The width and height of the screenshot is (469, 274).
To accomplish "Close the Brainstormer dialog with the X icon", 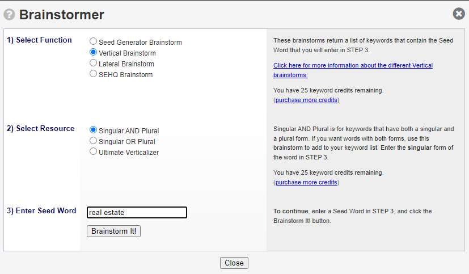I will pos(459,14).
